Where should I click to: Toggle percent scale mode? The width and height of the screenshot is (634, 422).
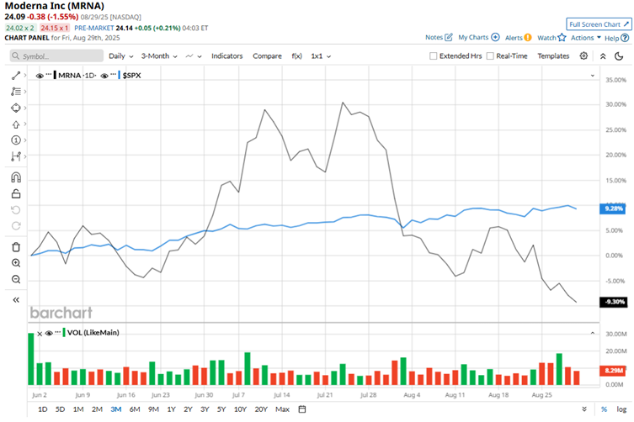(x=604, y=409)
